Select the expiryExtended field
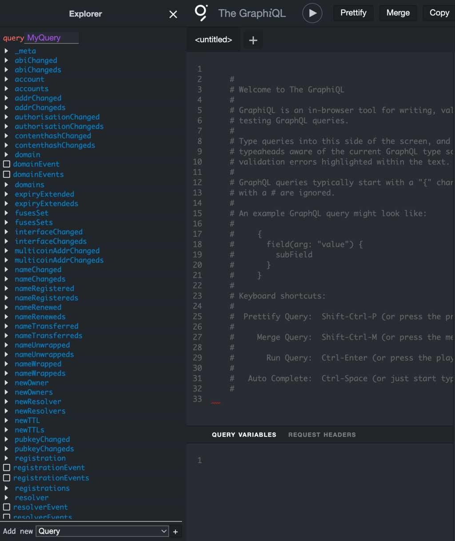Image resolution: width=455 pixels, height=541 pixels. [44, 194]
